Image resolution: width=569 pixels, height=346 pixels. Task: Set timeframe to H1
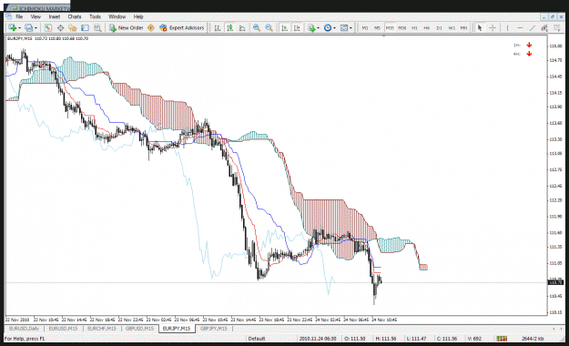[x=414, y=27]
